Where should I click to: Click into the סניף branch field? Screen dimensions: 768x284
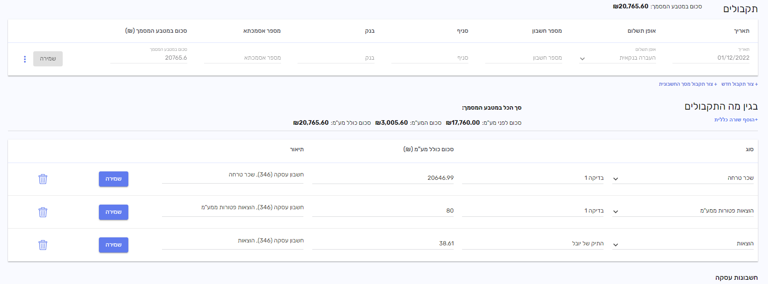point(430,58)
